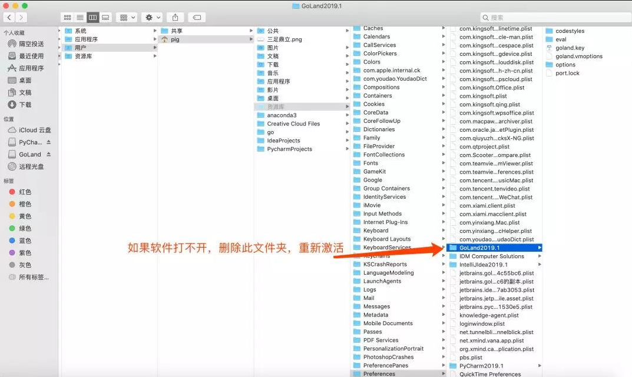
Task: Open 应用程序 Applications in sidebar
Action: [x=26, y=68]
